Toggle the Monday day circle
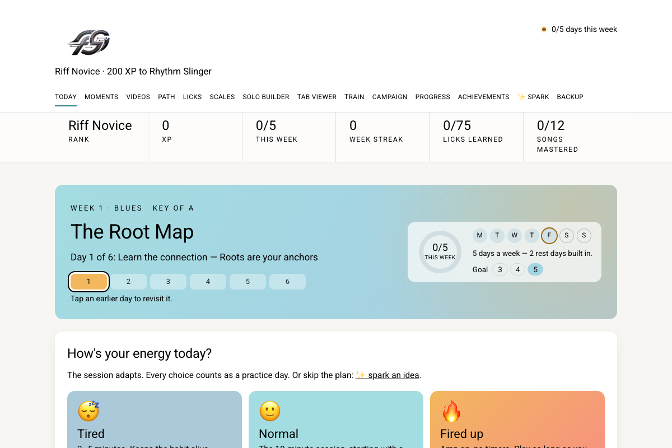The width and height of the screenshot is (672, 448). [480, 235]
